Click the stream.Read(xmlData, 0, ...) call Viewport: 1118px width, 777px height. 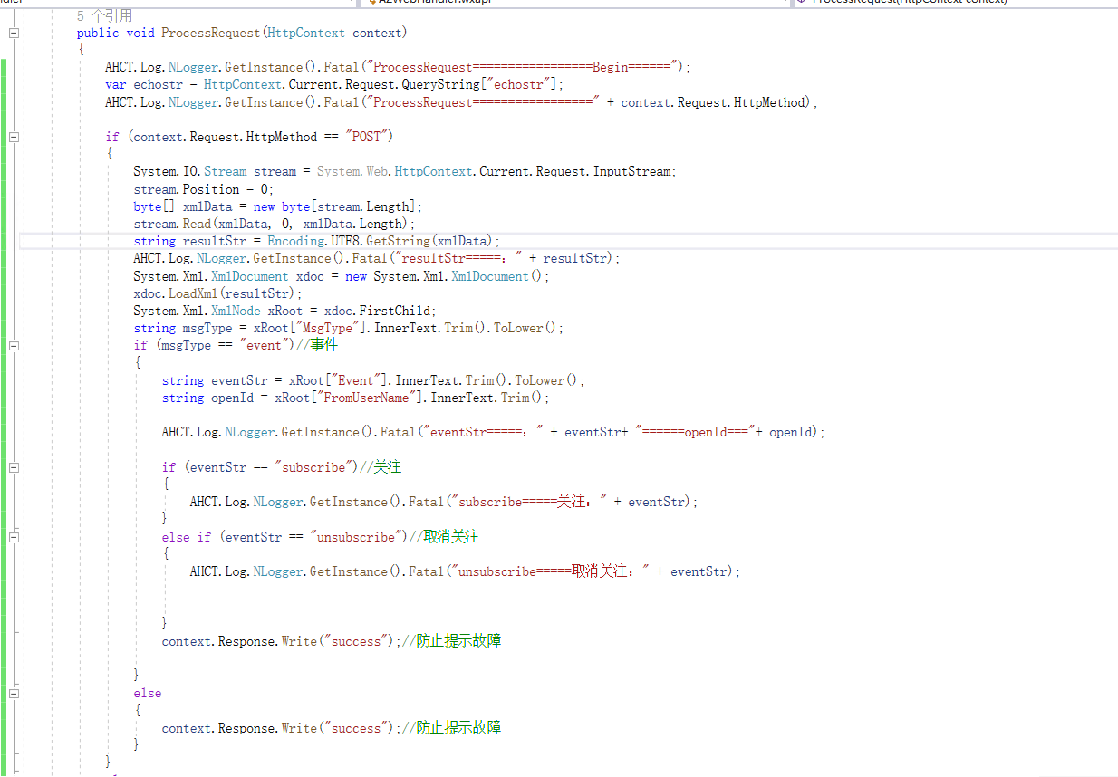click(275, 224)
